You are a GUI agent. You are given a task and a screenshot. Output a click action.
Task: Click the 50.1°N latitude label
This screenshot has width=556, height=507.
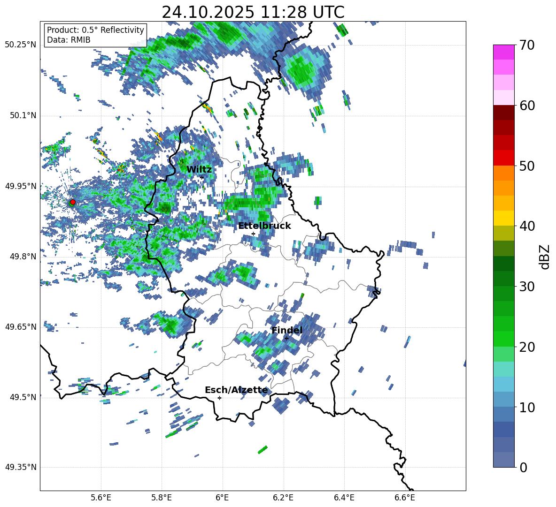(23, 115)
